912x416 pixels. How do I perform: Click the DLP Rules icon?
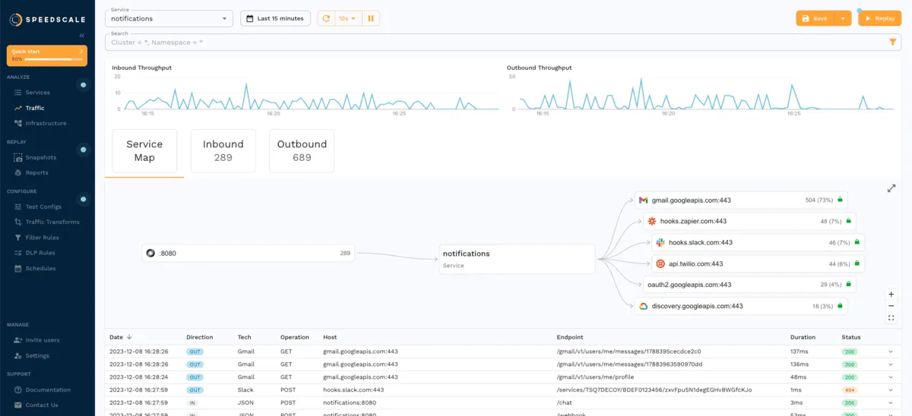(18, 253)
